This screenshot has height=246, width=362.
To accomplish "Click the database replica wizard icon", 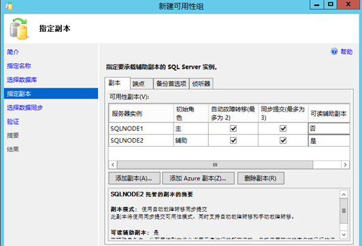I will coord(19,29).
